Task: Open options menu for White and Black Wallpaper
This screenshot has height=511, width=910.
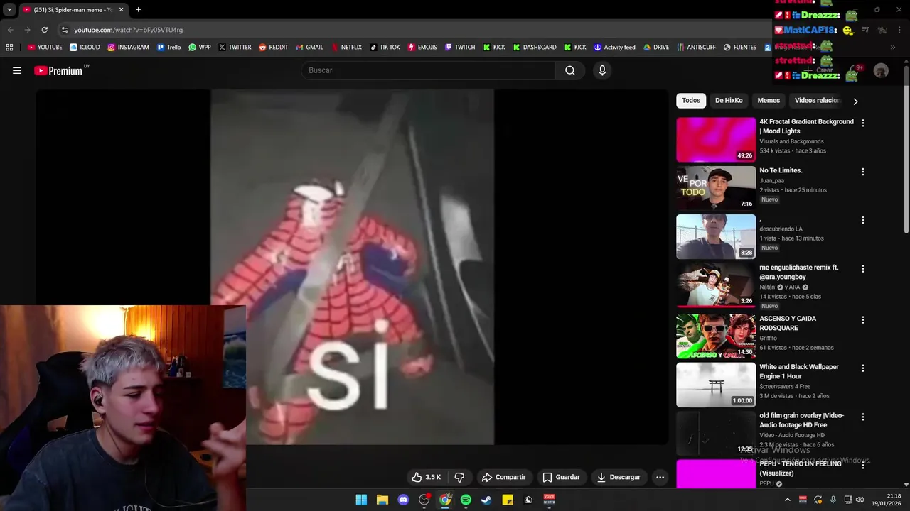Action: pos(863,368)
